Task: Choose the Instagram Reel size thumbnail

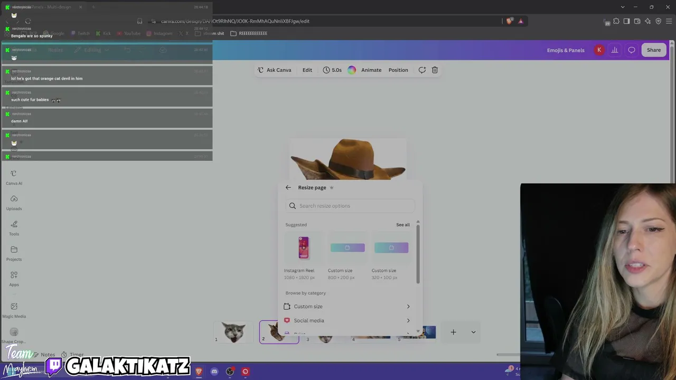Action: pyautogui.click(x=303, y=248)
